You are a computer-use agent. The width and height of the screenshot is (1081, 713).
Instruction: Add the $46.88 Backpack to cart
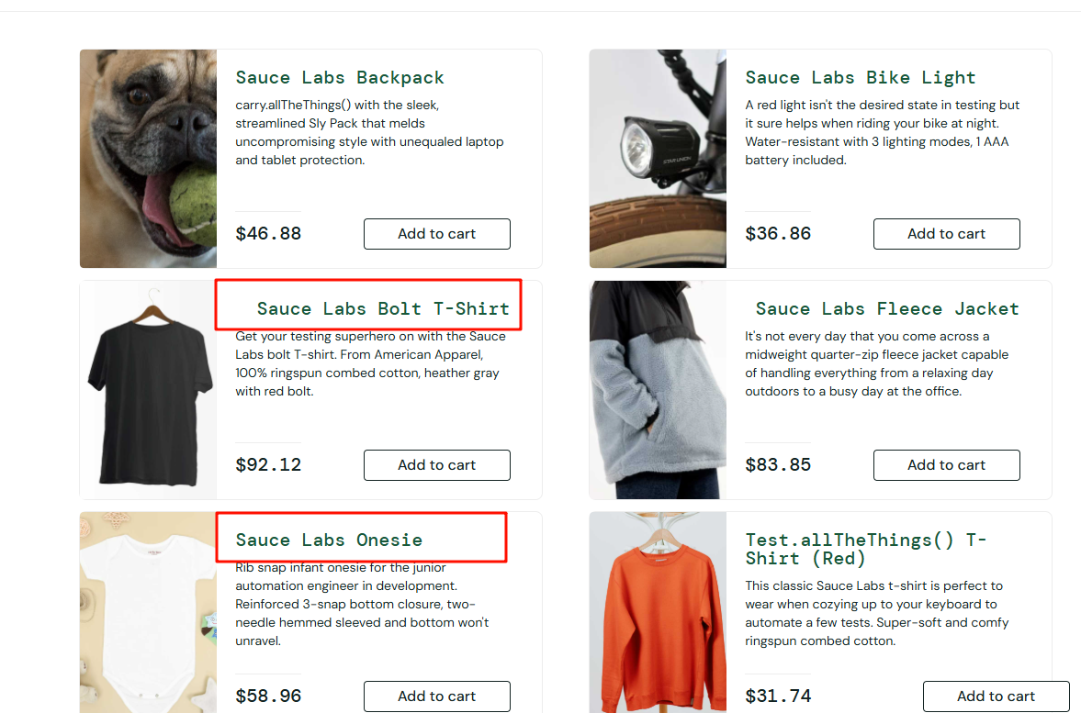pyautogui.click(x=436, y=234)
